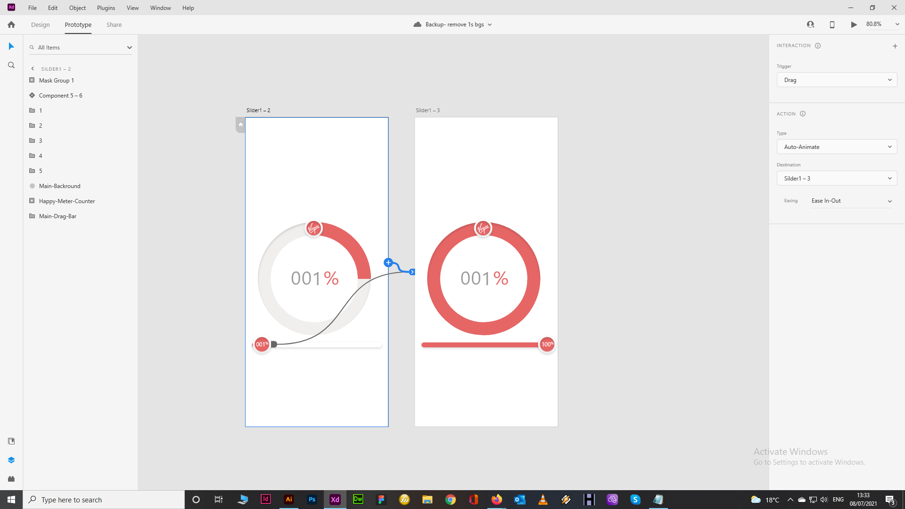
Task: Open the Layers panel icon
Action: click(11, 460)
